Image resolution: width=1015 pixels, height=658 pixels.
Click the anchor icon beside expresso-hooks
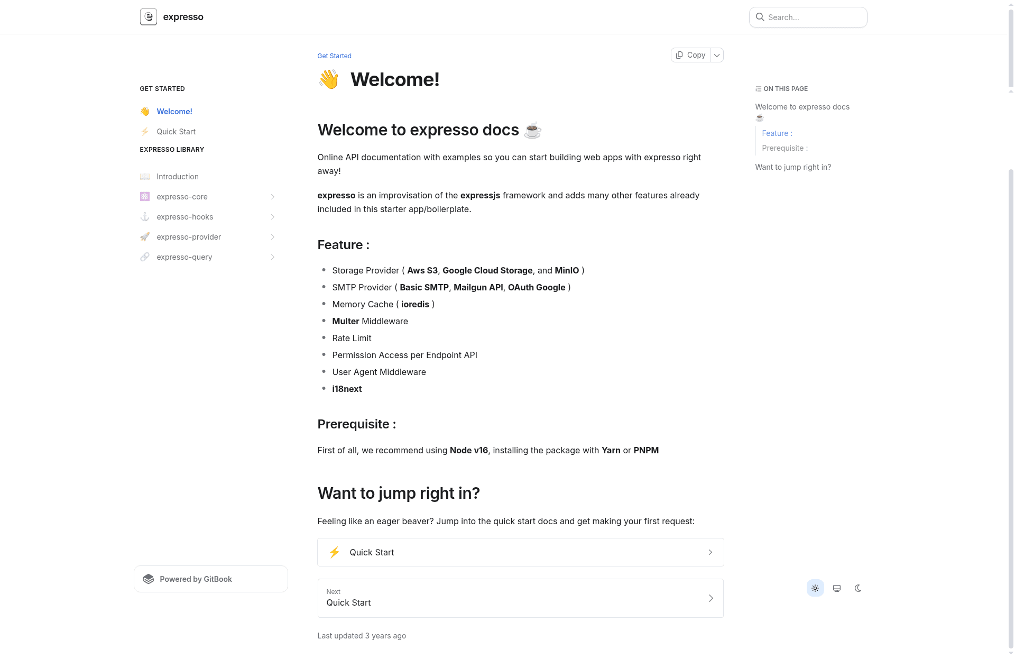145,217
